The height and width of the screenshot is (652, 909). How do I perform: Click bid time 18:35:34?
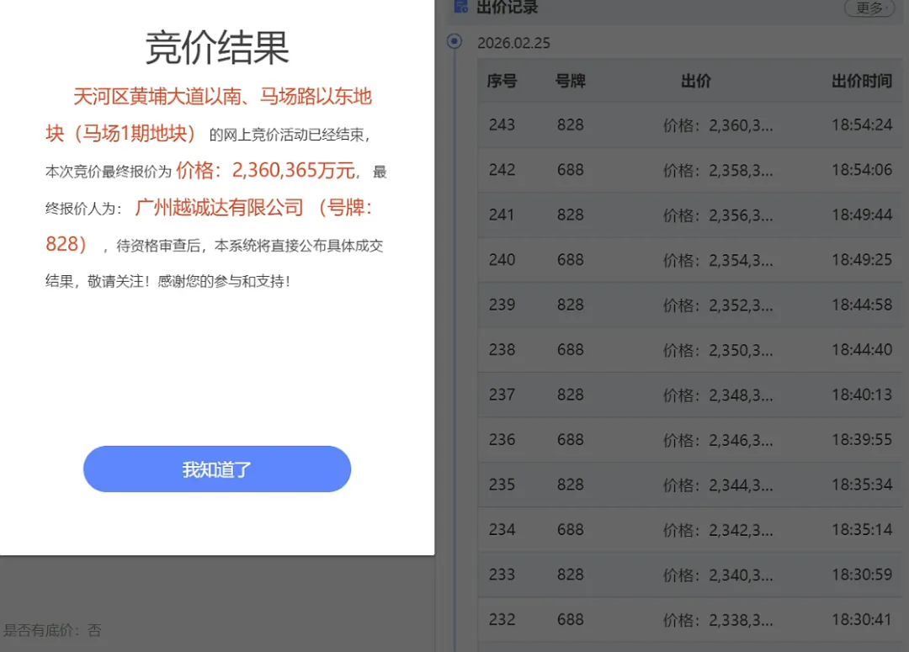pyautogui.click(x=862, y=485)
